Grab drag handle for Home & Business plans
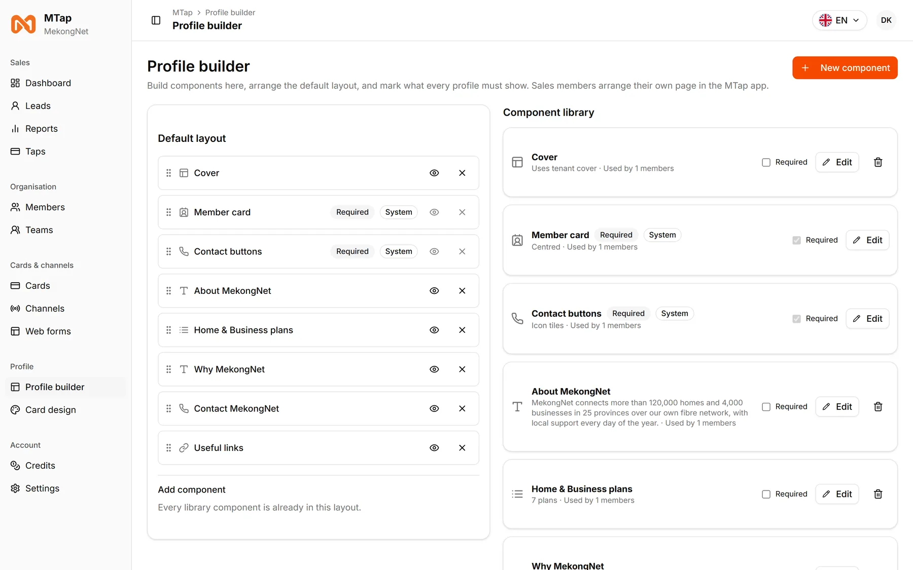 pos(169,330)
